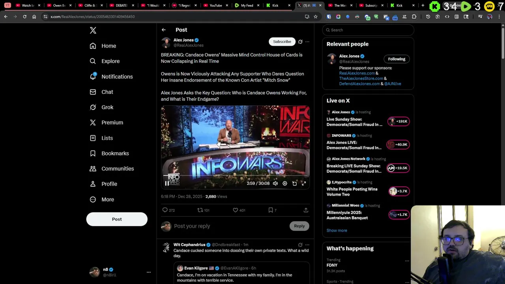The image size is (505, 284).
Task: Click the Search box
Action: [368, 30]
